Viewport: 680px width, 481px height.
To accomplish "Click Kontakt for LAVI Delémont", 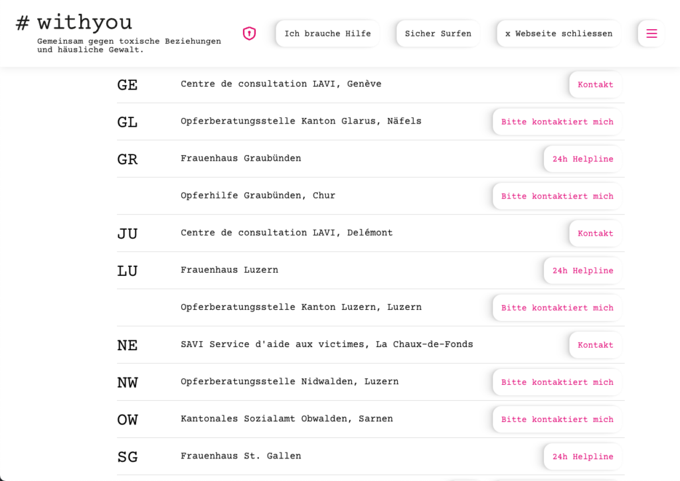I will pyautogui.click(x=595, y=234).
